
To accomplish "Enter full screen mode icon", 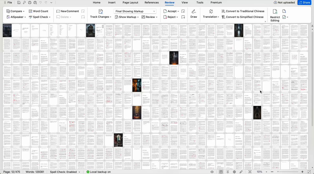I will point(309,172).
